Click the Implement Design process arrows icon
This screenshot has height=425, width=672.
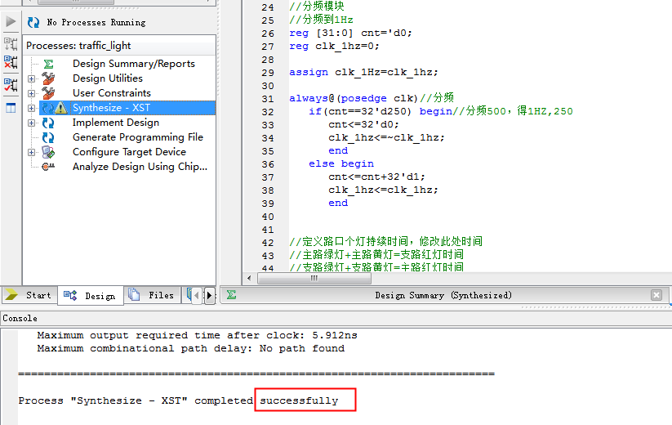click(x=48, y=123)
